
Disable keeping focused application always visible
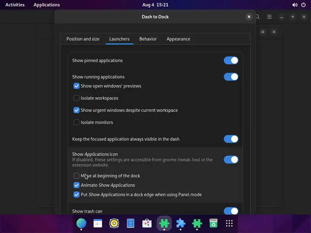pos(231,139)
